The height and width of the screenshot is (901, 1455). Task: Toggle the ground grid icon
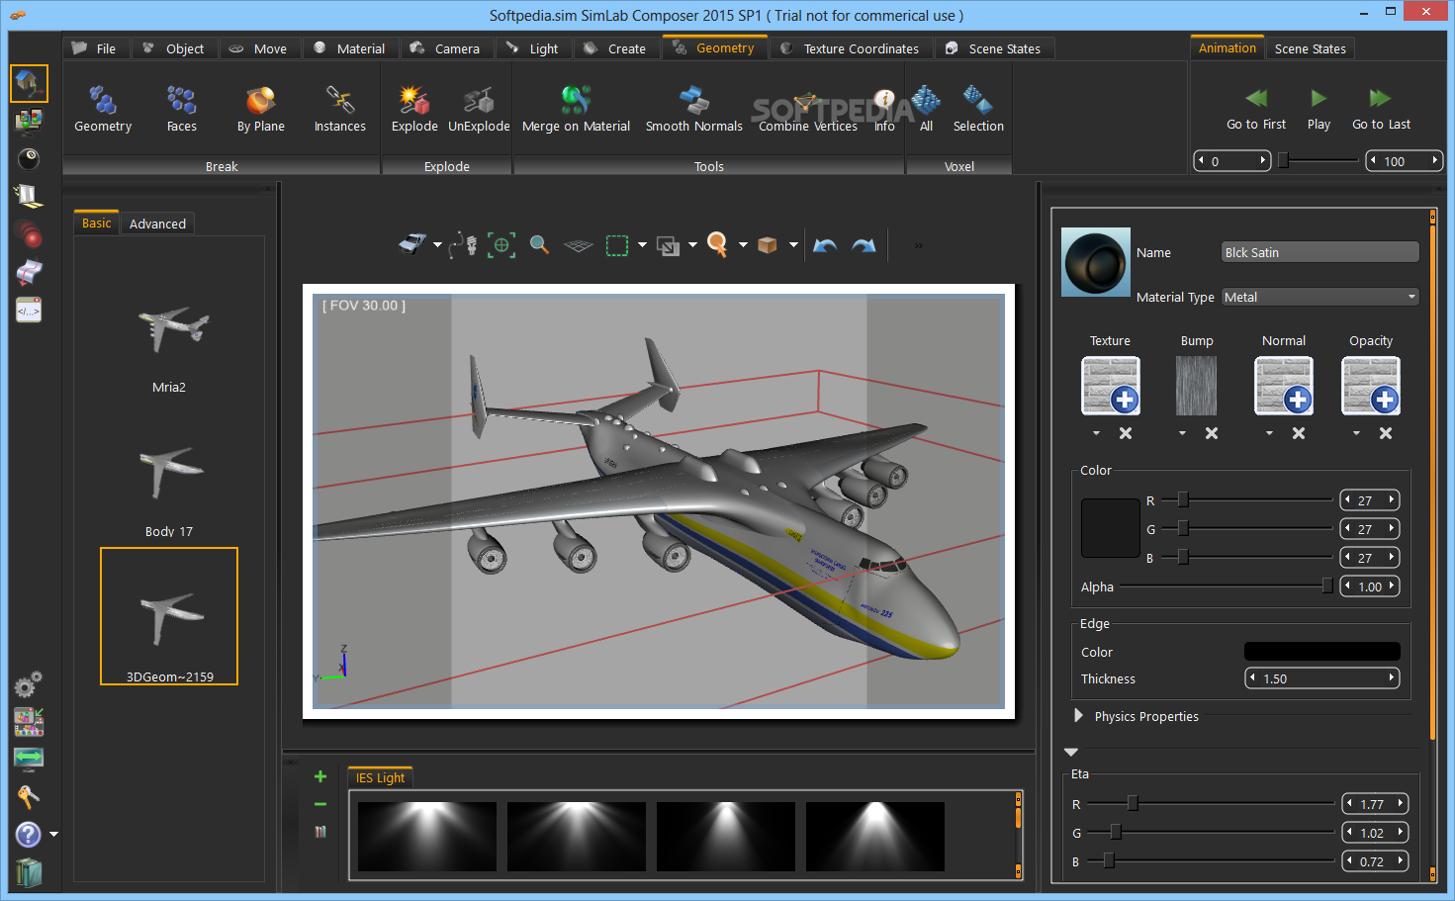coord(579,245)
